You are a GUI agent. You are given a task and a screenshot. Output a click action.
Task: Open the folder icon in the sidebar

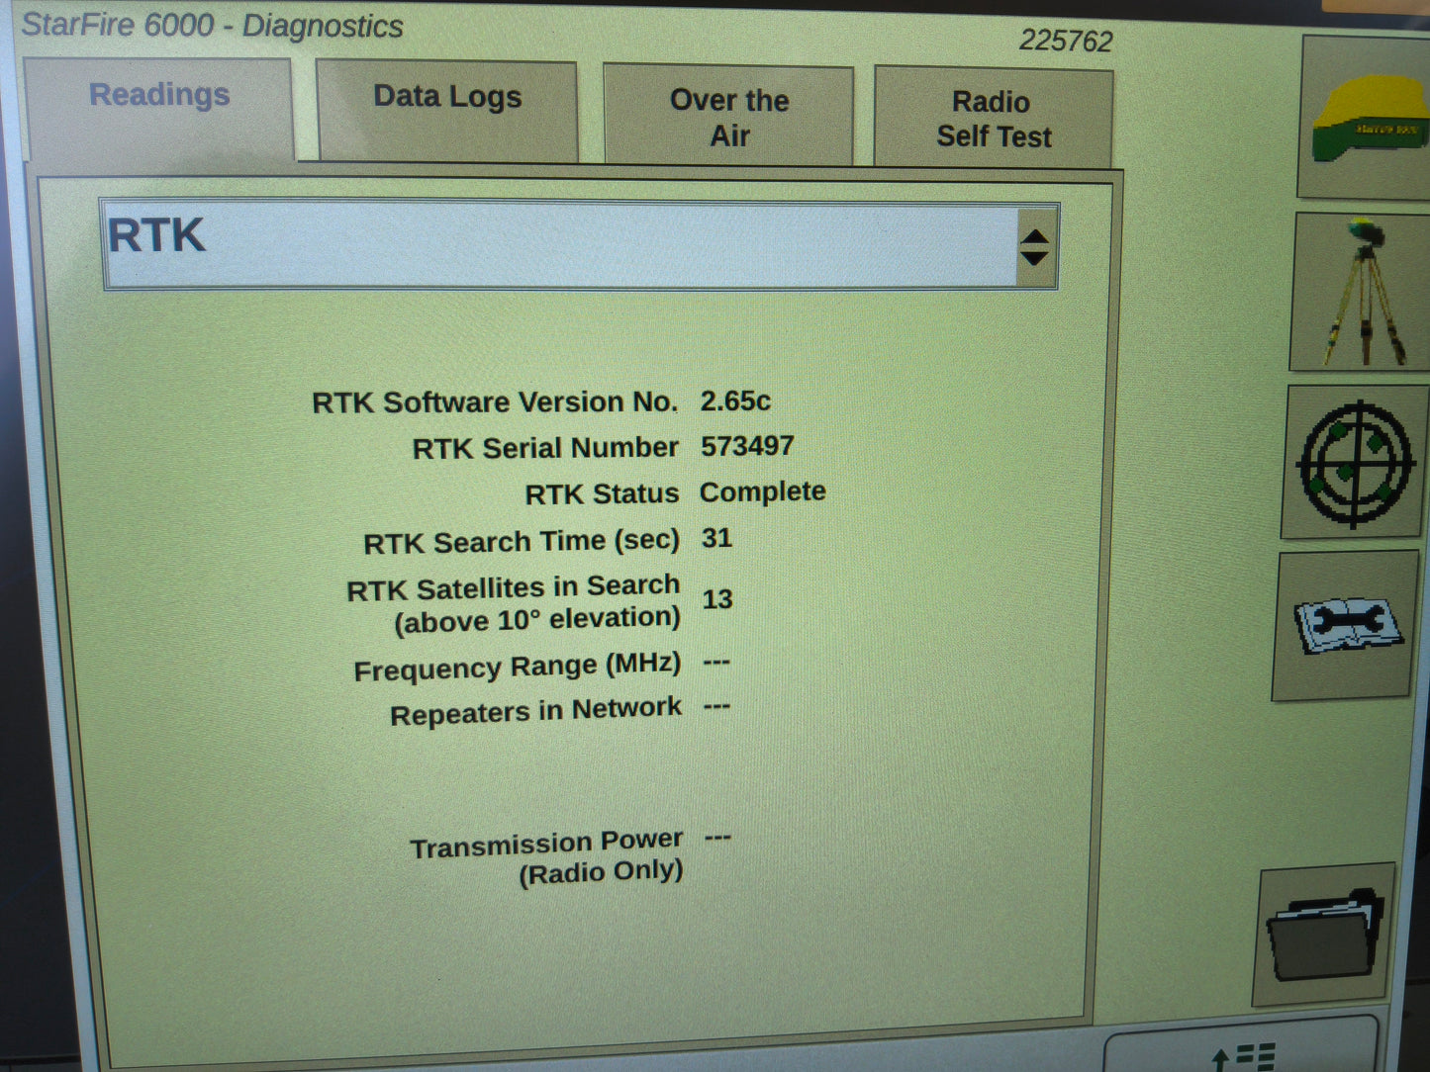(1324, 935)
